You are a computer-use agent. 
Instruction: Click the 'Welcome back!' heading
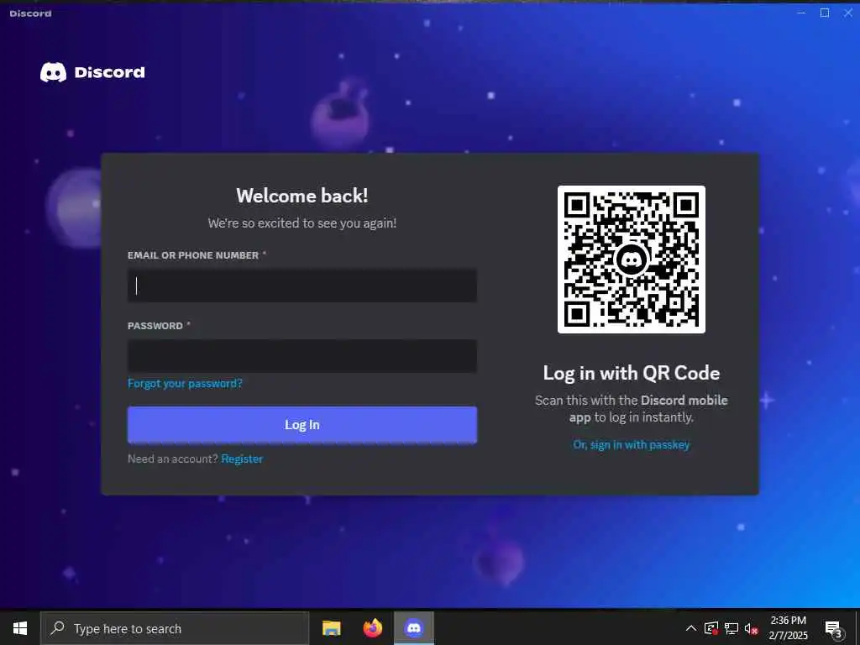(x=302, y=196)
